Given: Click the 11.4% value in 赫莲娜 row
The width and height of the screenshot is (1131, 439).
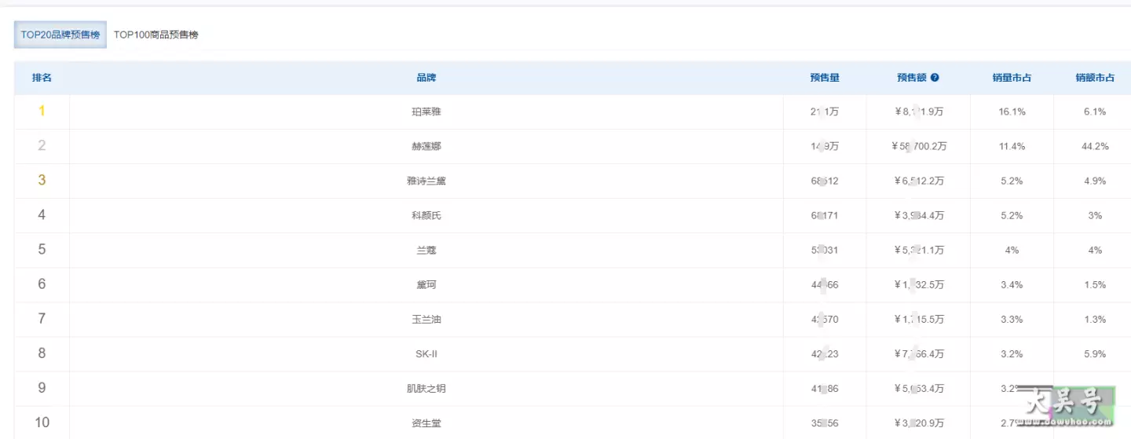Looking at the screenshot, I should (1012, 147).
